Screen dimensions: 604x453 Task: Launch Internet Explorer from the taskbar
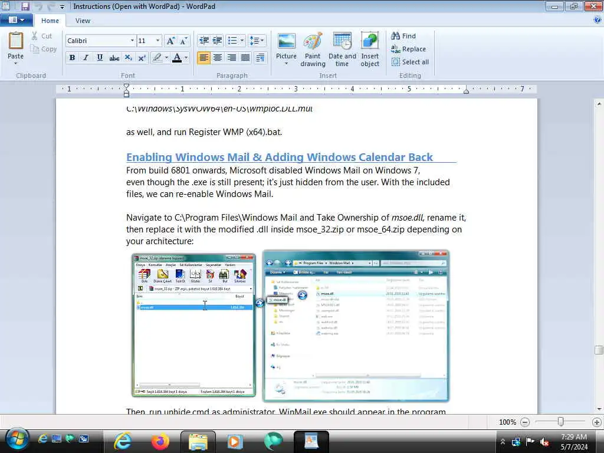point(123,441)
